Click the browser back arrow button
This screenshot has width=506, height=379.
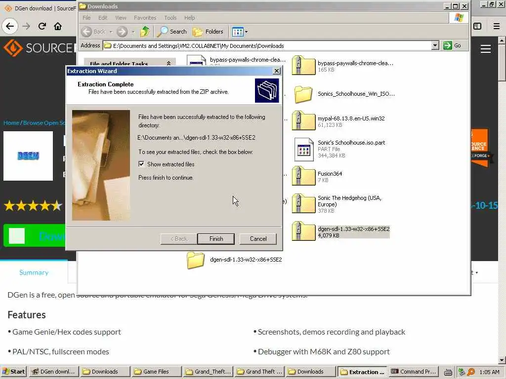coord(10,26)
